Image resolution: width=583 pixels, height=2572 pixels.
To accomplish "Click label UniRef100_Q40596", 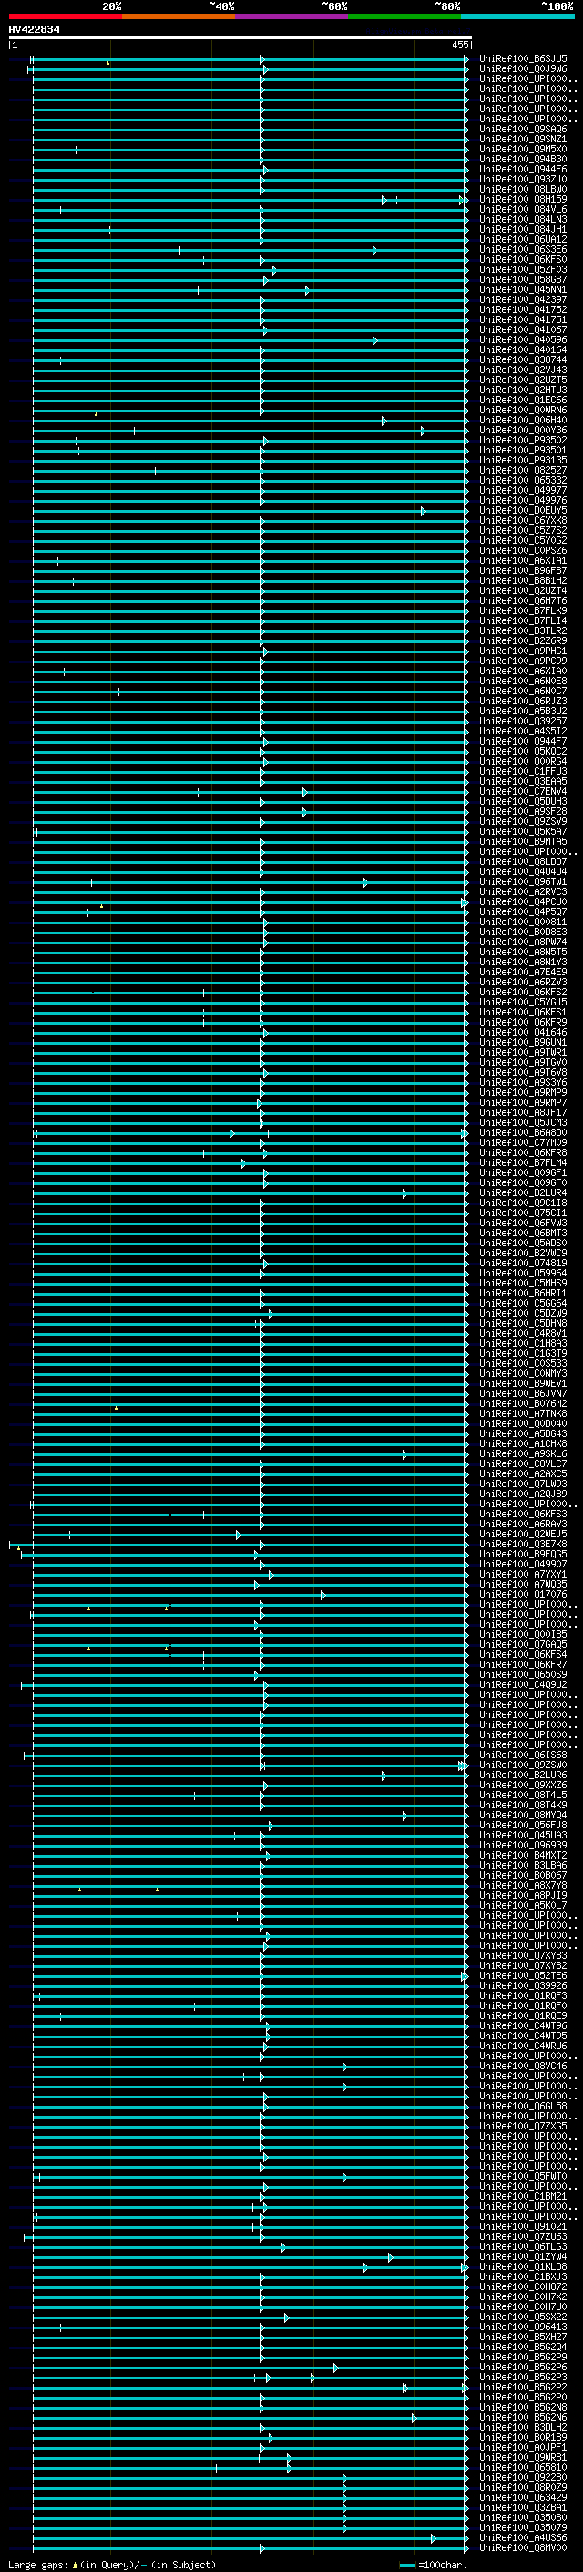I will [523, 340].
